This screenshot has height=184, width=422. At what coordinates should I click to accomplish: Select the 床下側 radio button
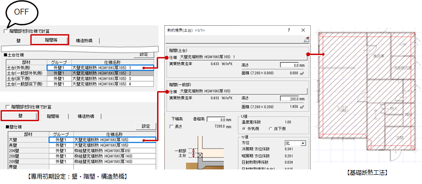click(x=270, y=129)
